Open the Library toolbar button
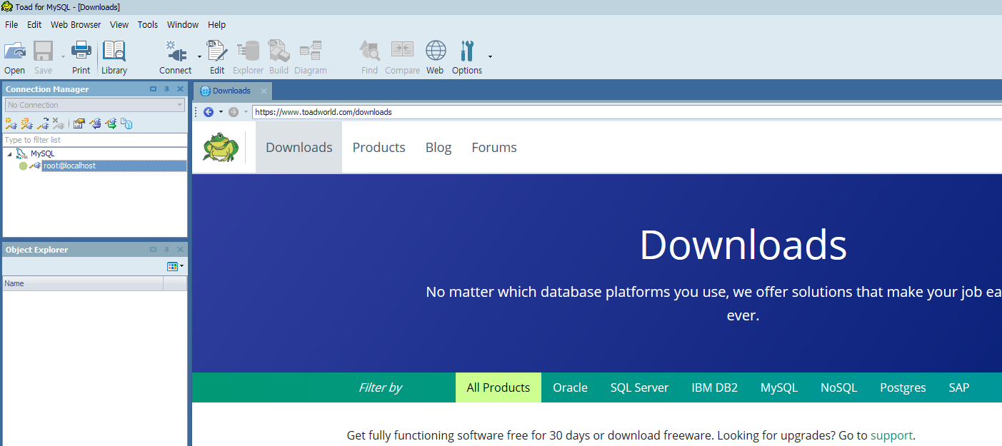 [114, 51]
